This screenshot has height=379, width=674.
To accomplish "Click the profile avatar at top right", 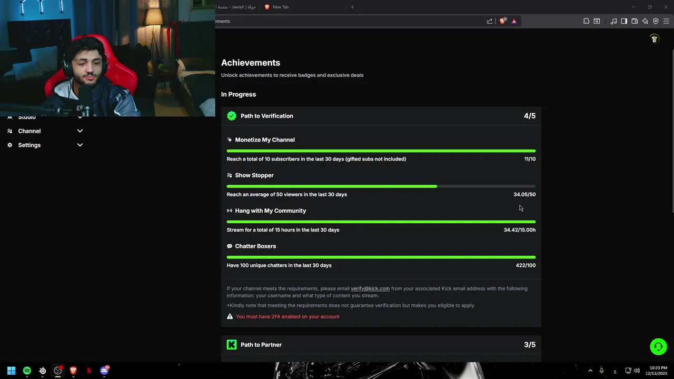I will pyautogui.click(x=655, y=39).
